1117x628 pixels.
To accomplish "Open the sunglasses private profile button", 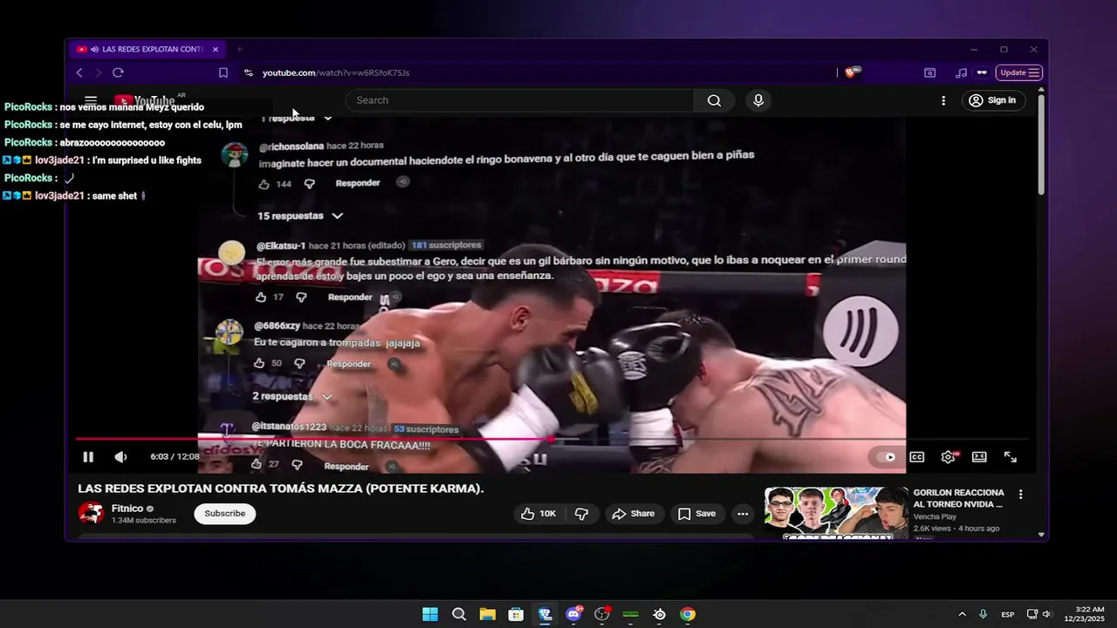I will [x=982, y=72].
